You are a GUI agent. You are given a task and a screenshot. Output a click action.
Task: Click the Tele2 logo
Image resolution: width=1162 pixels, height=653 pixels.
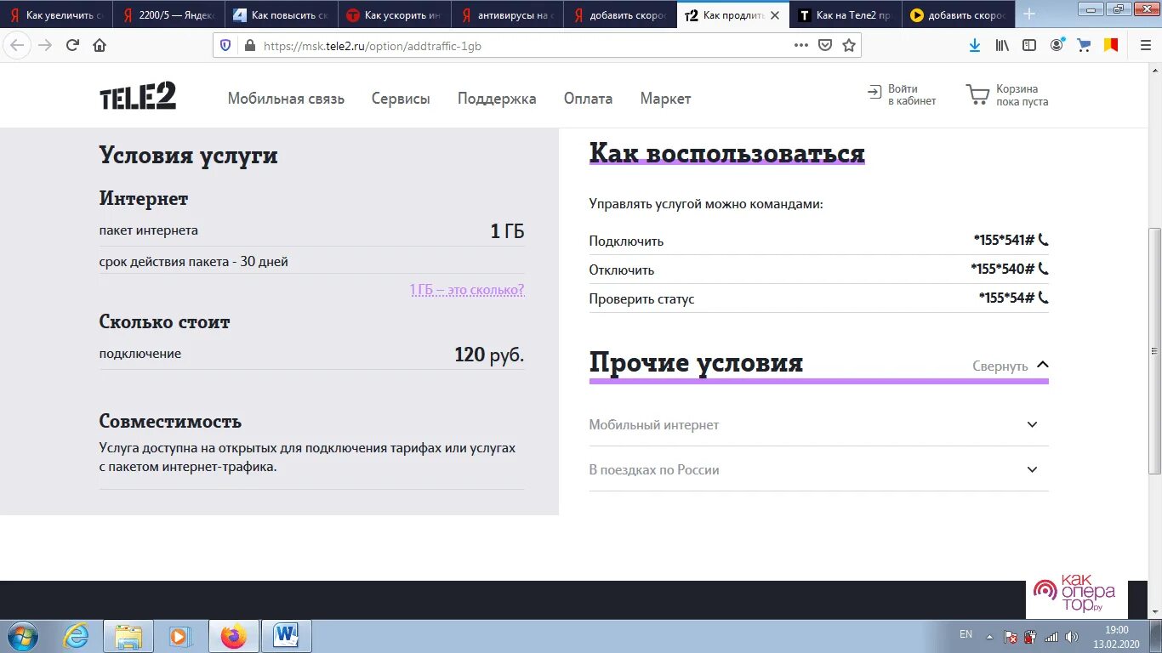138,97
